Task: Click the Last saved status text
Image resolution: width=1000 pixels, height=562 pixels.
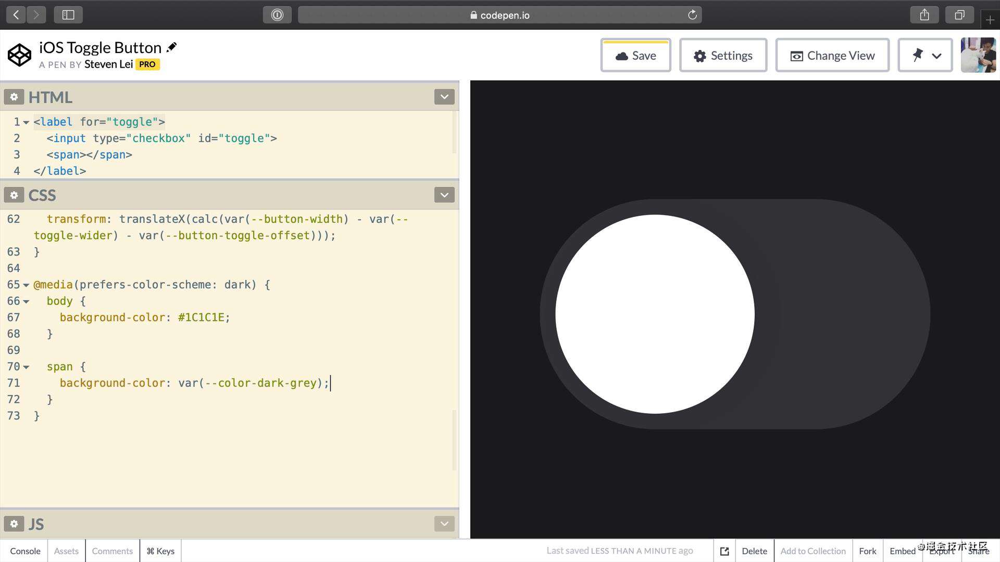Action: point(620,551)
